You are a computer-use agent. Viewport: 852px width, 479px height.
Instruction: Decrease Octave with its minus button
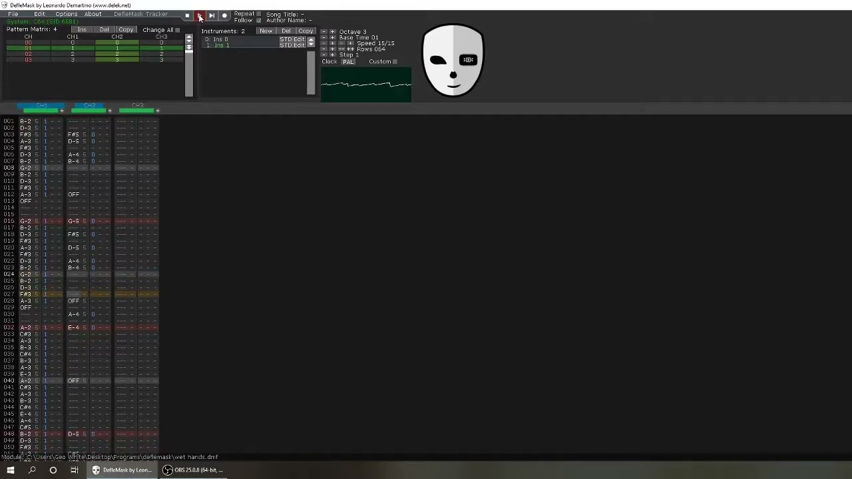(324, 32)
